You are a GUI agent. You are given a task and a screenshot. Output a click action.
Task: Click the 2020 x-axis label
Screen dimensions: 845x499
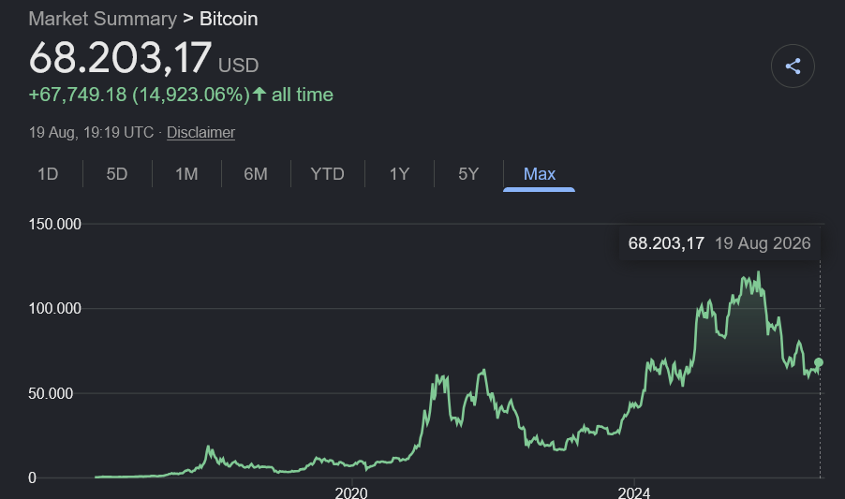point(351,492)
